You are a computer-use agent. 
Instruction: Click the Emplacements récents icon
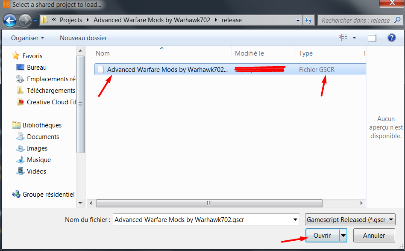[20, 79]
